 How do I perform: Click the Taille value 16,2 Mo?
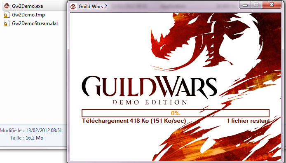(34, 138)
